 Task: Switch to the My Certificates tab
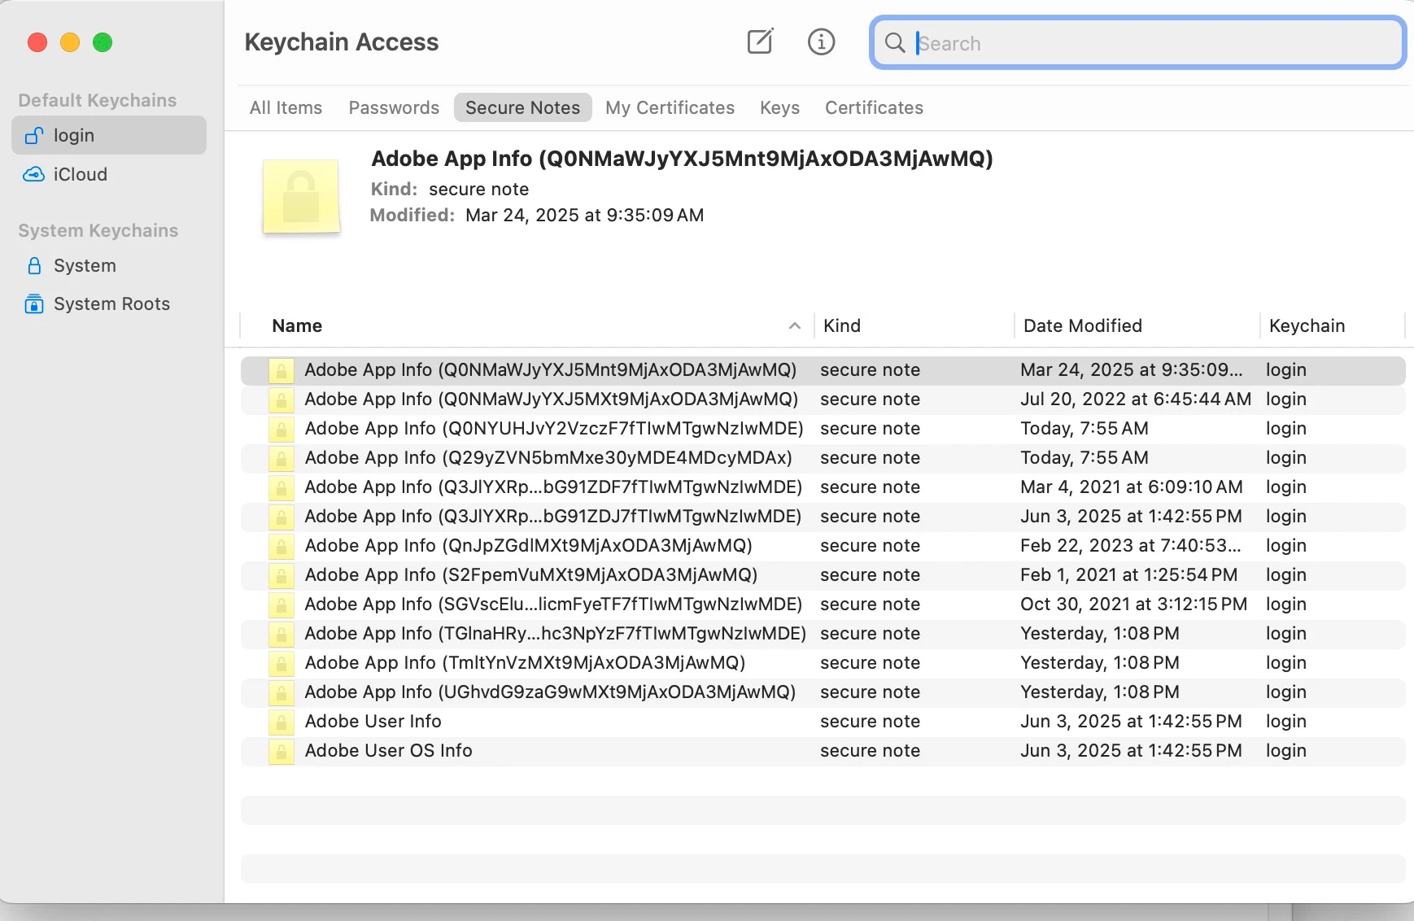(670, 107)
